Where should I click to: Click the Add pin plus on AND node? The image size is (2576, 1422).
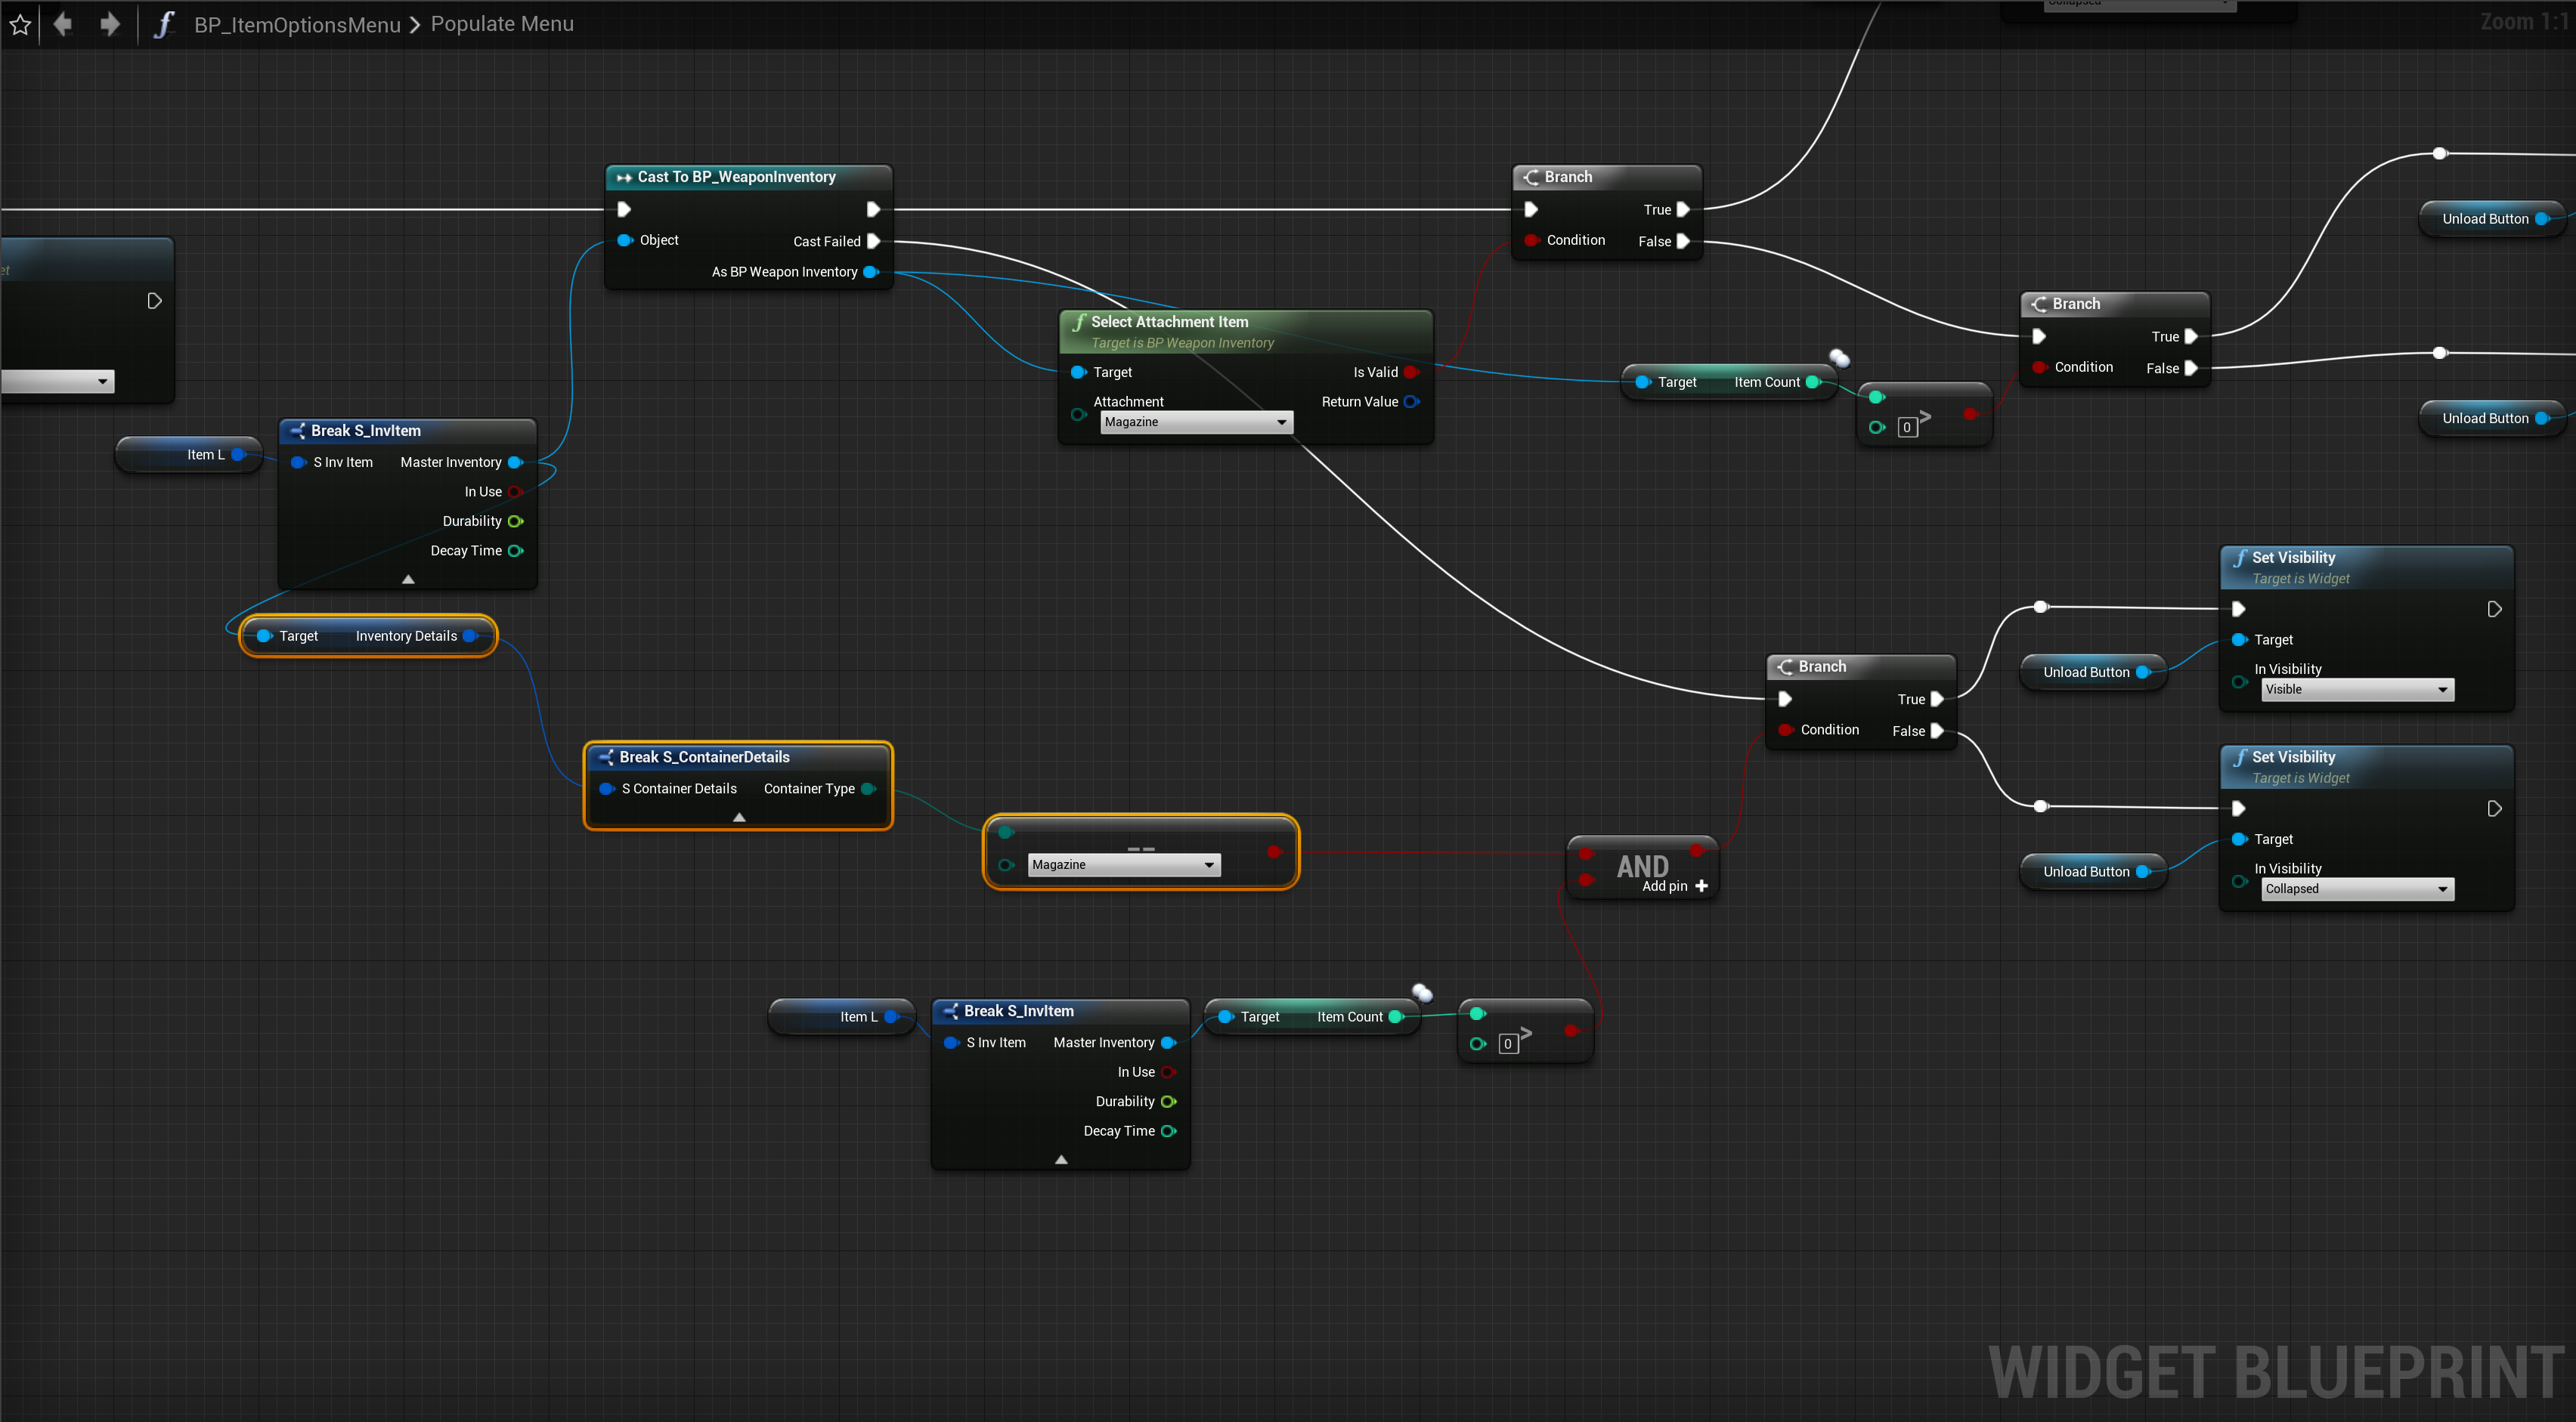(1701, 886)
